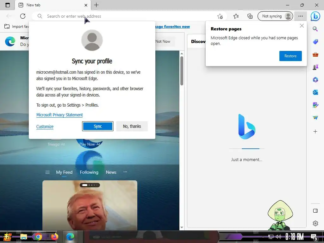The height and width of the screenshot is (243, 324).
Task: Open a new tab with plus button
Action: 96,5
